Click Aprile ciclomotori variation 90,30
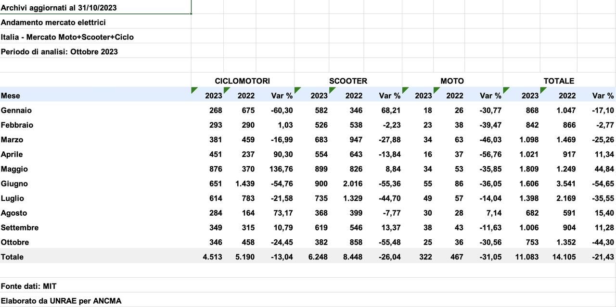The height and width of the screenshot is (307, 616). coord(284,154)
